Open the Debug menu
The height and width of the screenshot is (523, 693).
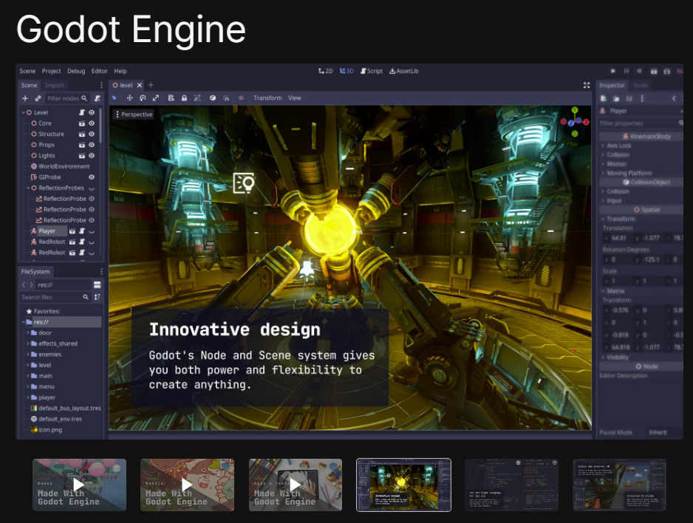point(76,71)
